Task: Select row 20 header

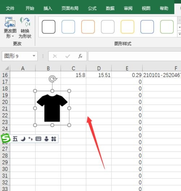Action: coord(5,102)
